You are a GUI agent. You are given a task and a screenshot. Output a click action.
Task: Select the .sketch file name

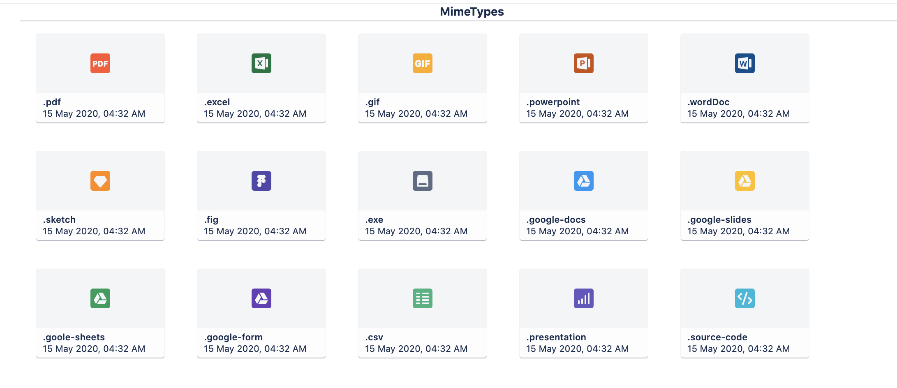pyautogui.click(x=59, y=219)
